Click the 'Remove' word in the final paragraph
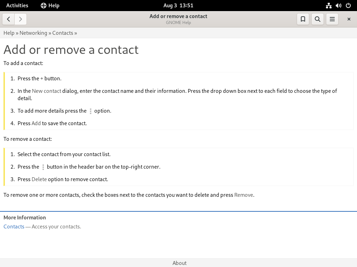The height and width of the screenshot is (267, 357). (x=244, y=195)
